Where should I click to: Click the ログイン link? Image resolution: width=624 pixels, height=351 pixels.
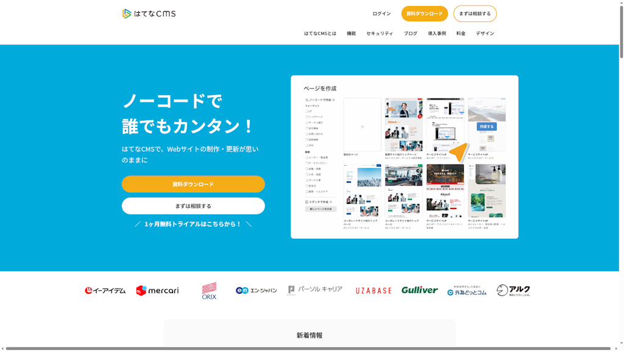click(381, 13)
